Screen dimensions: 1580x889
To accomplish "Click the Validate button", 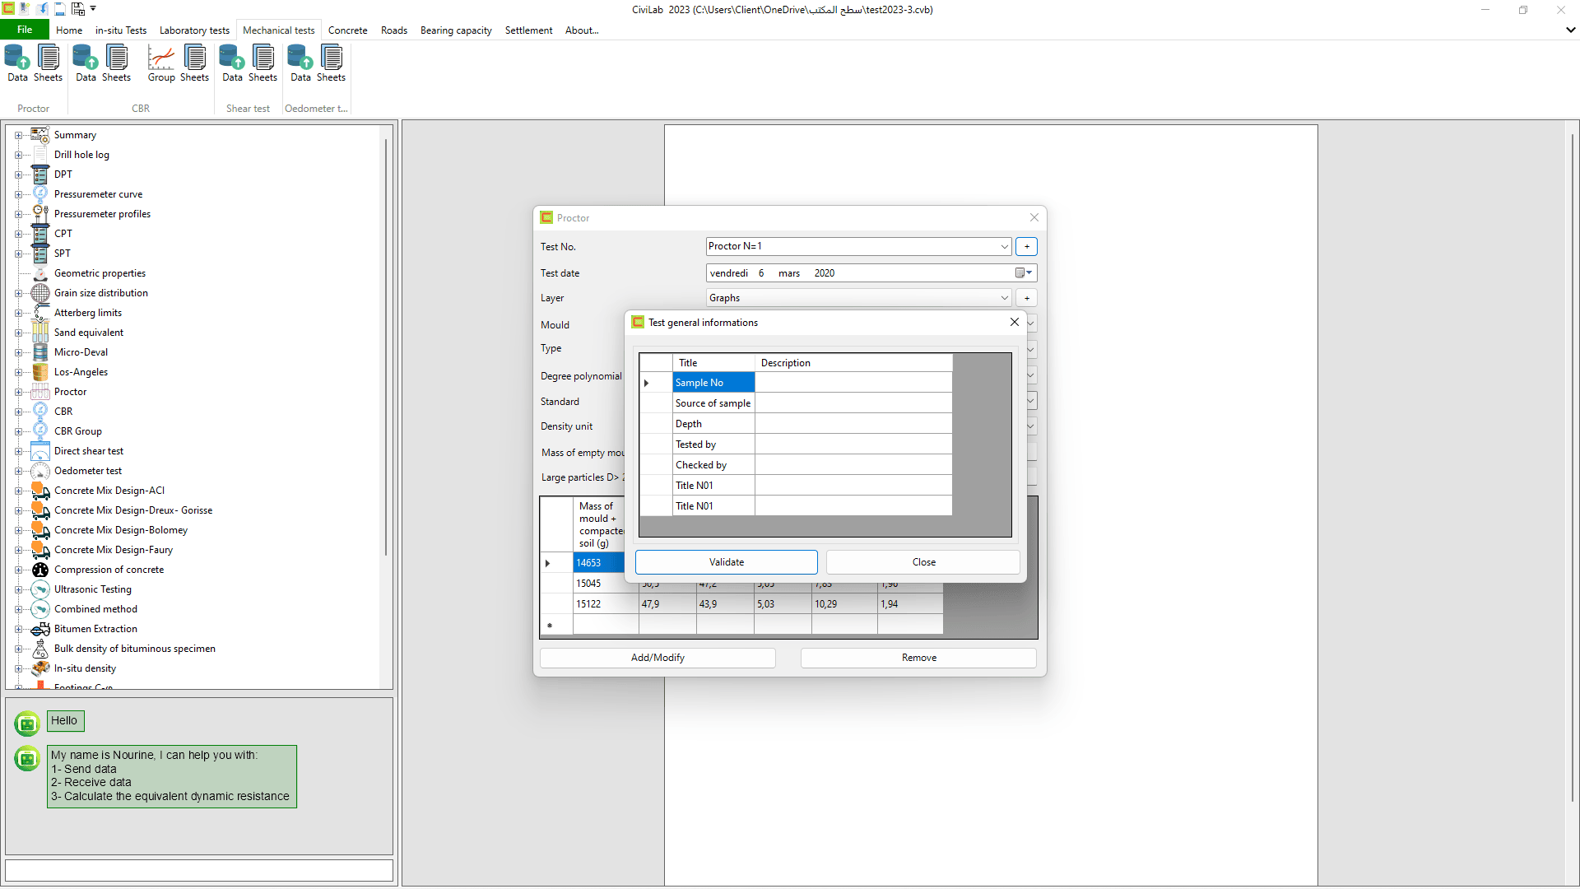I will point(726,561).
